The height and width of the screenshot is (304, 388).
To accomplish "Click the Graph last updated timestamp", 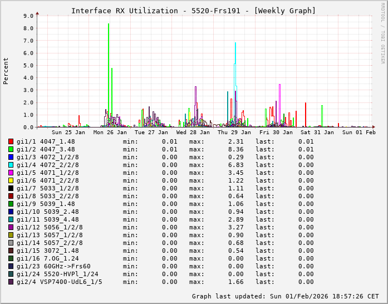I will (285, 296).
